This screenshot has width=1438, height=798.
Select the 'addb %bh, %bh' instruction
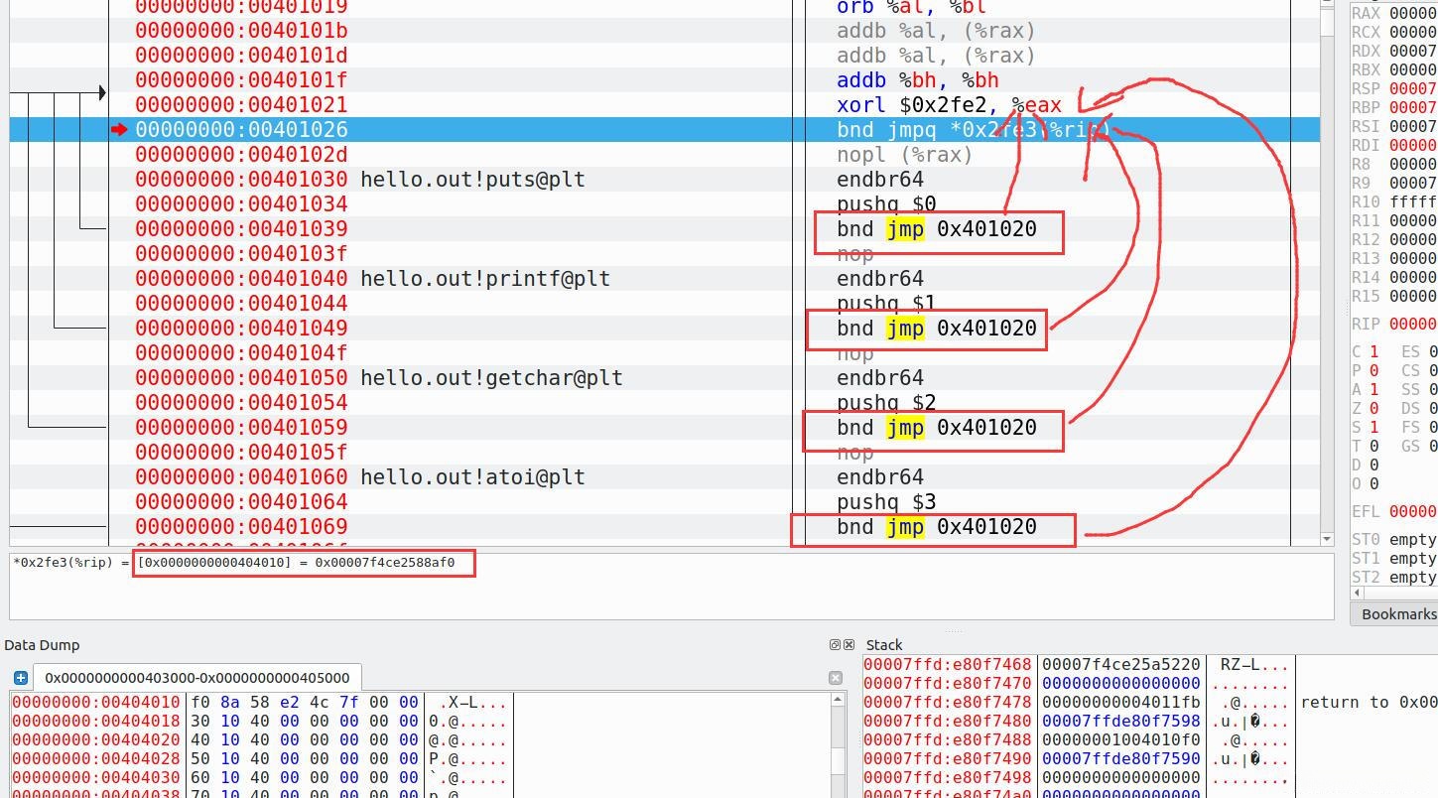click(918, 80)
